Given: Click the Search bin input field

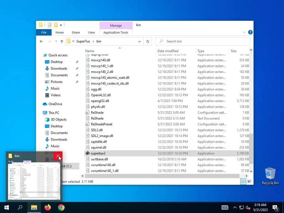Looking at the screenshot, I should coord(203,42).
